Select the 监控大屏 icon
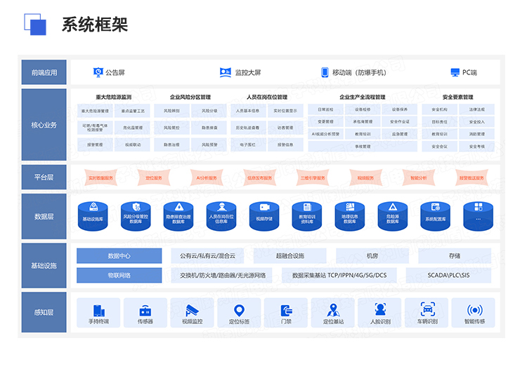 point(226,72)
